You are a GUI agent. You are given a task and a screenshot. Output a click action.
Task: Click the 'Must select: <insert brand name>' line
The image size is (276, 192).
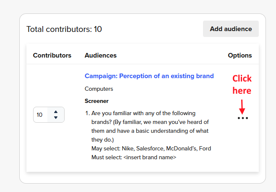coord(133,157)
